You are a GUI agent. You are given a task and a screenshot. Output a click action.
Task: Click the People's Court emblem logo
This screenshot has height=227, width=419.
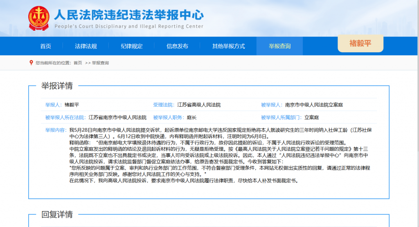(x=39, y=18)
